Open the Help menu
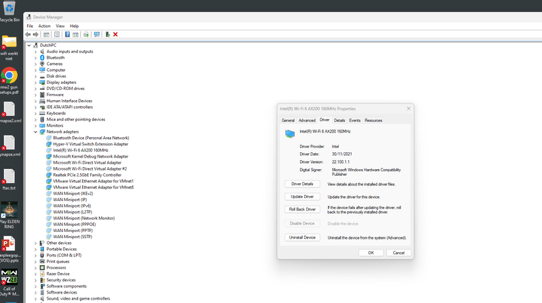Image resolution: width=542 pixels, height=303 pixels. point(75,26)
